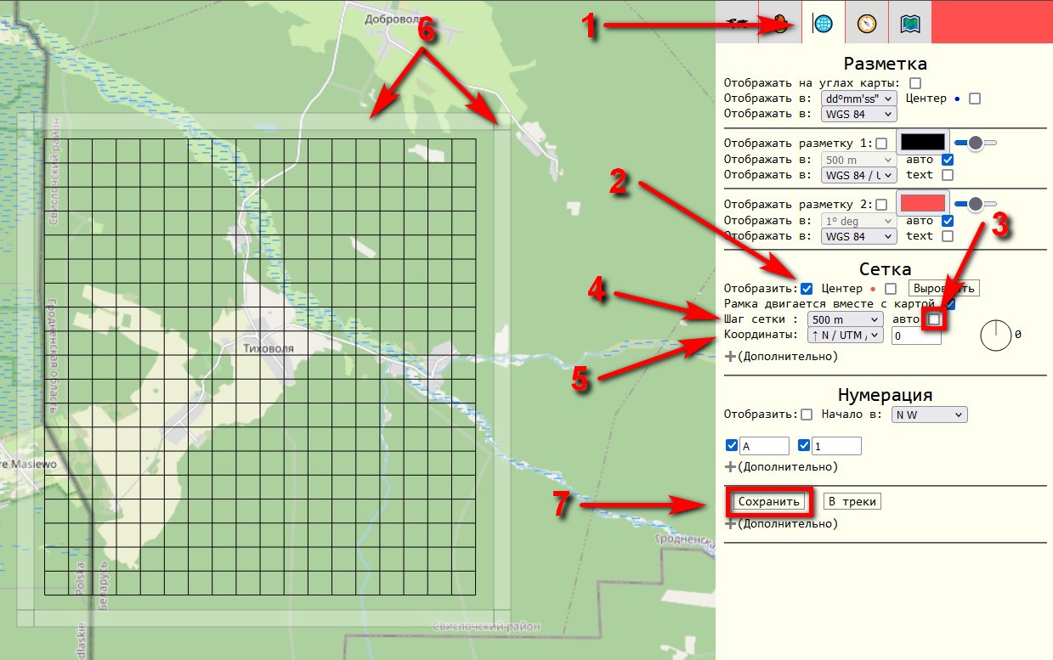Open the Шаг сетки 500 m dropdown
1053x660 pixels.
tap(846, 319)
